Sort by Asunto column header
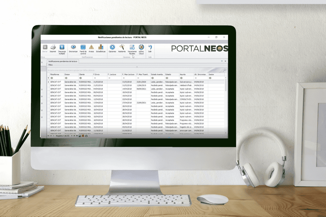 click(186, 74)
